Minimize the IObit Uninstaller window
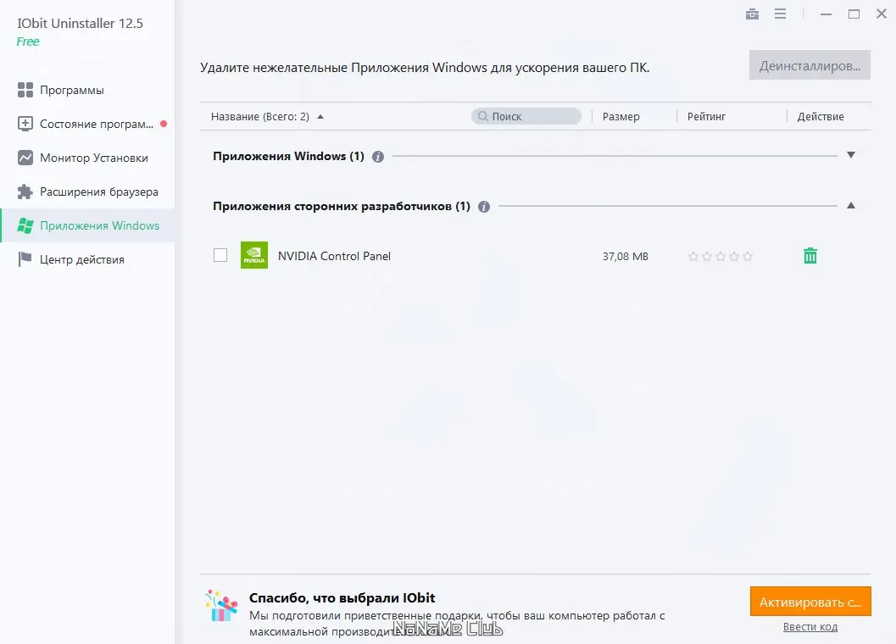 (x=826, y=14)
